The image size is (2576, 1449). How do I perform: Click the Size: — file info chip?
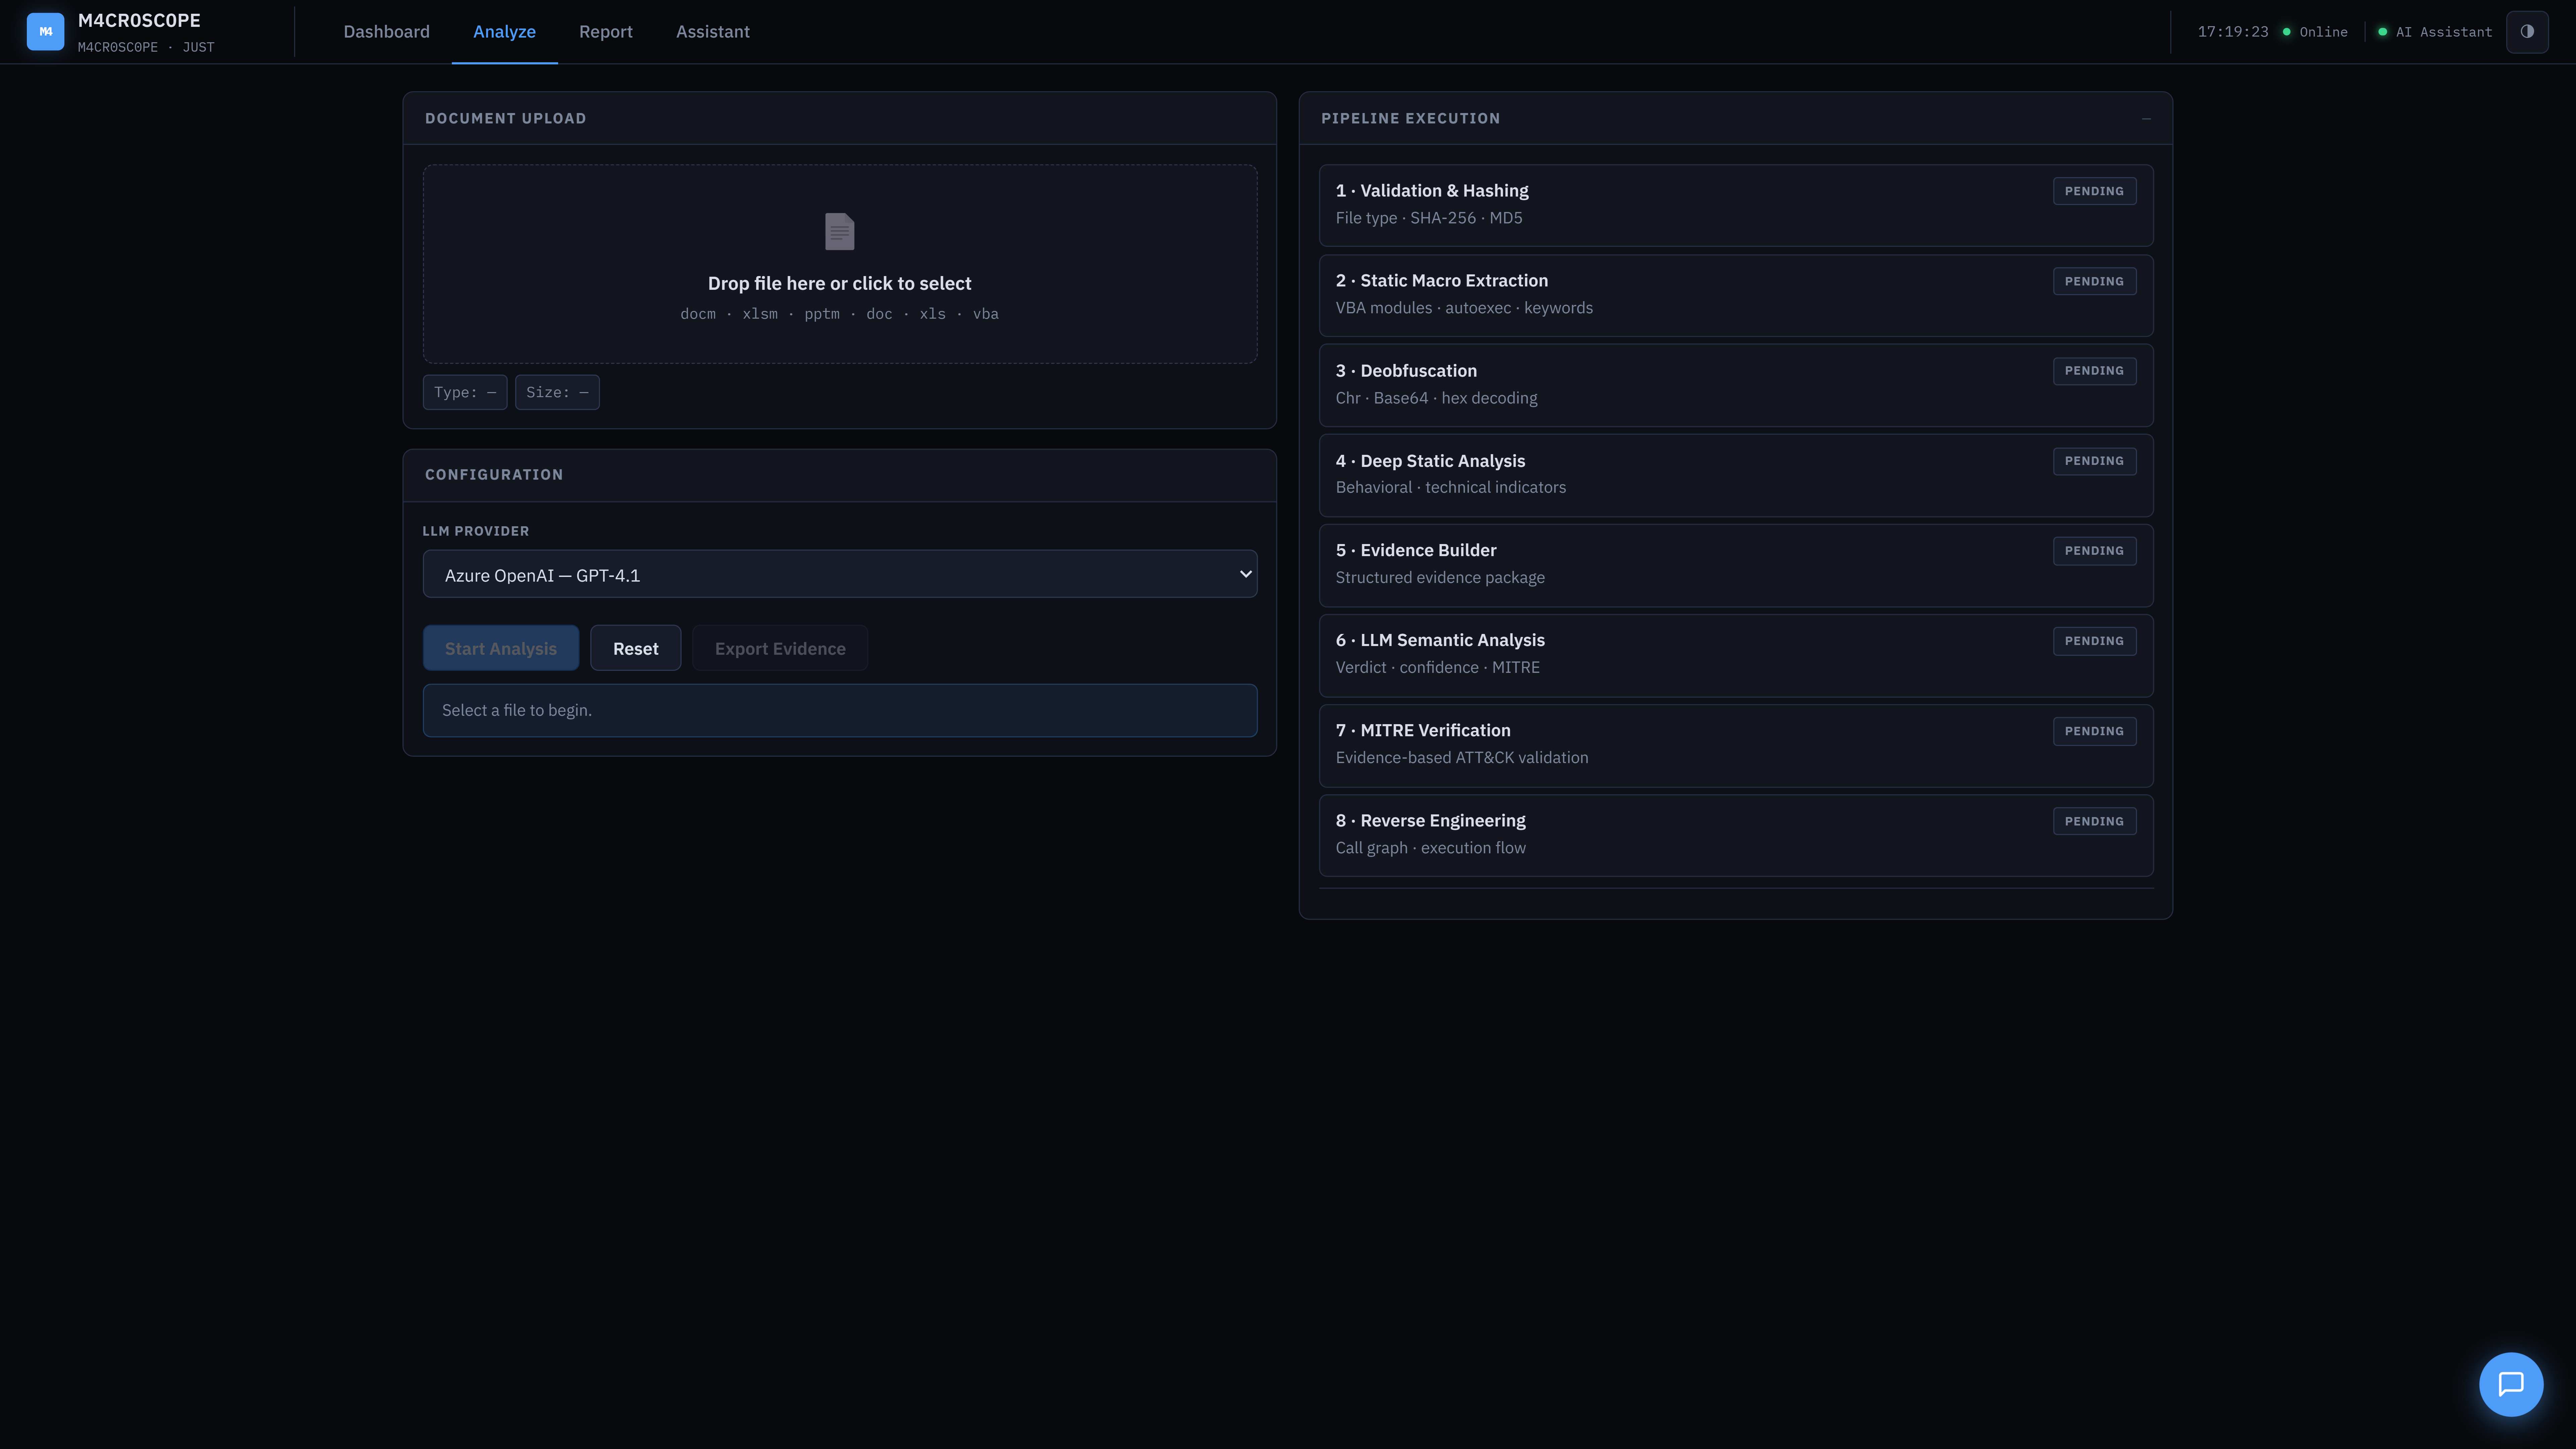point(557,392)
